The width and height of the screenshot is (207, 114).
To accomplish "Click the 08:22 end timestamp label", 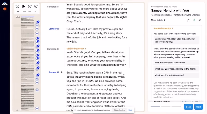I will pos(18,110).
